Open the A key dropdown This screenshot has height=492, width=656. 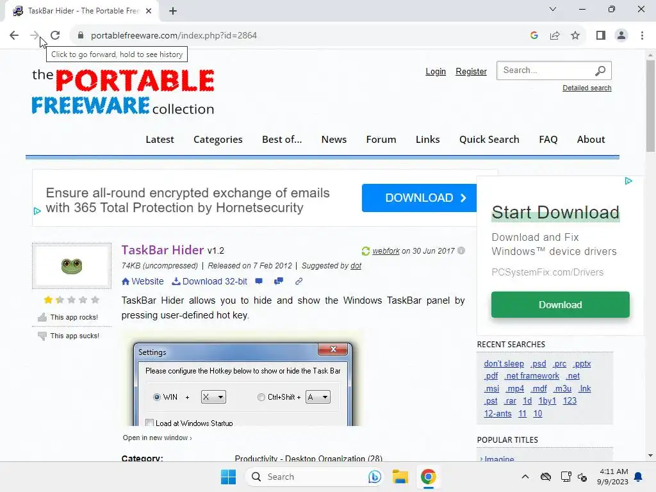point(318,397)
